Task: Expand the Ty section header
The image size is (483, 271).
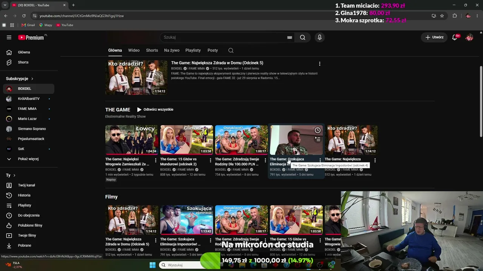Action: click(11, 175)
